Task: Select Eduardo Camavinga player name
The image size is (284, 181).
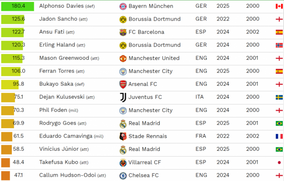Action: [x=66, y=136]
